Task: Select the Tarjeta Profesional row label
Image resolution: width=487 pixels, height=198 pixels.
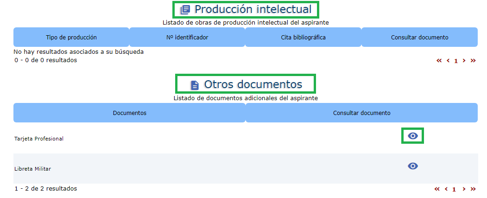Action: pyautogui.click(x=39, y=139)
